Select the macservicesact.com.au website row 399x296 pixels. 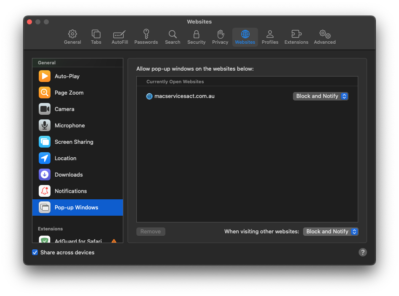(x=210, y=96)
